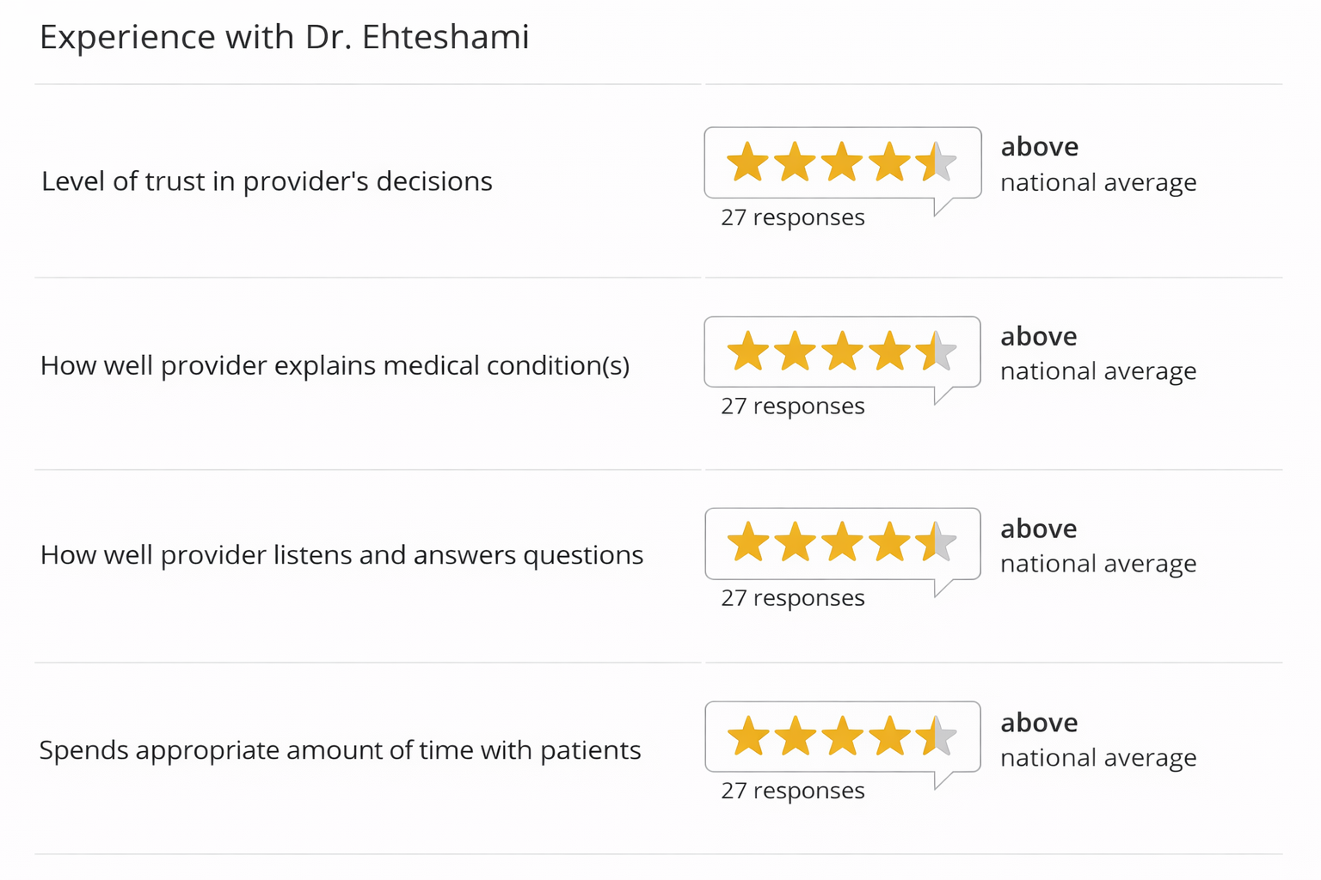Select "Level of trust in provider's decisions" label

click(x=267, y=181)
